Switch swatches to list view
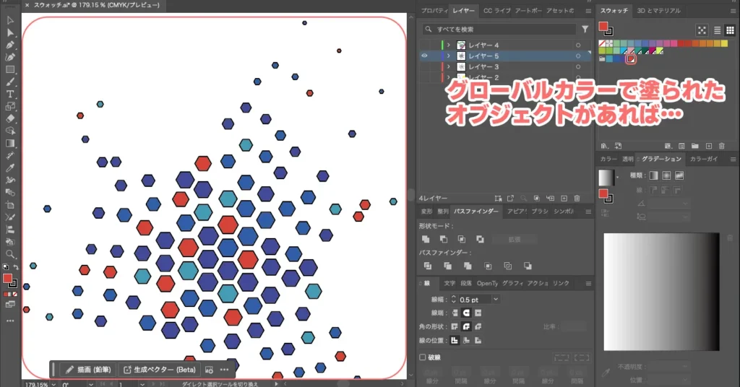This screenshot has height=387, width=740. point(718,30)
